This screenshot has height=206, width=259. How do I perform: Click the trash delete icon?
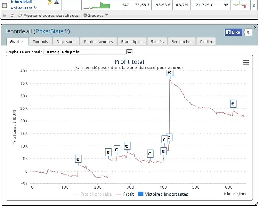5,16
